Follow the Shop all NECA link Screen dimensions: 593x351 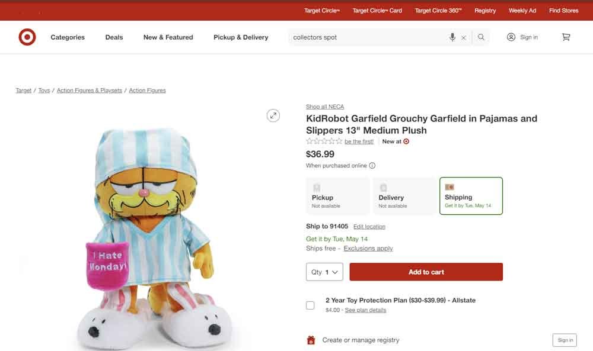coord(325,106)
